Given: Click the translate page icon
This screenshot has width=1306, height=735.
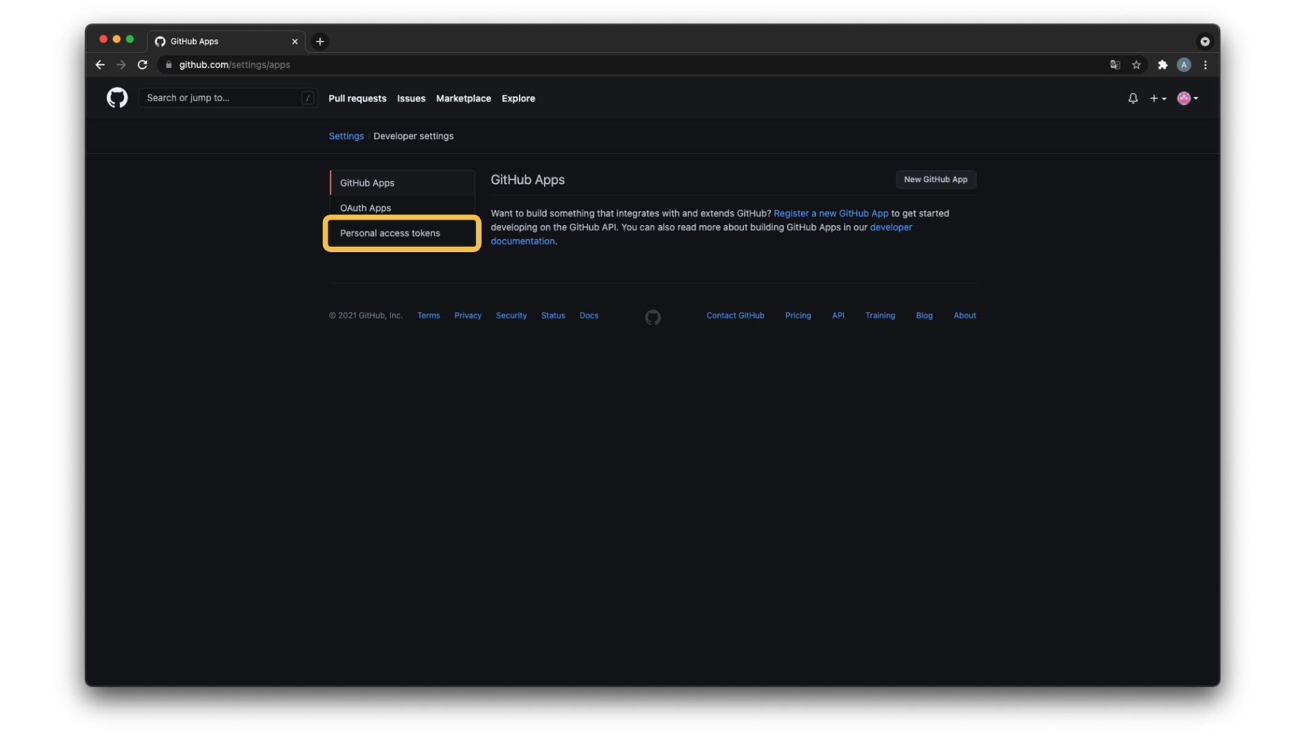Looking at the screenshot, I should coord(1115,64).
